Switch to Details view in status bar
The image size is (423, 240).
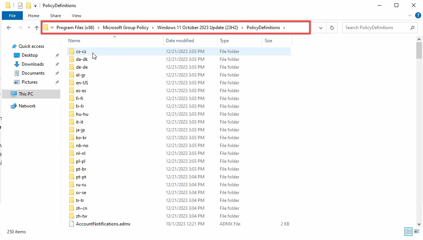(408, 231)
